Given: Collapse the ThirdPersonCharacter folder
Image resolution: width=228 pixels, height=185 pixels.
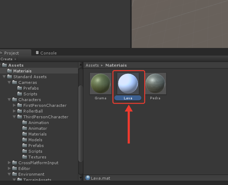Looking at the screenshot, I should tap(14, 117).
